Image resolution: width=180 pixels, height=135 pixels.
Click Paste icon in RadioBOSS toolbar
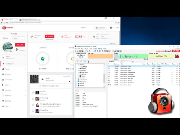pos(89,51)
